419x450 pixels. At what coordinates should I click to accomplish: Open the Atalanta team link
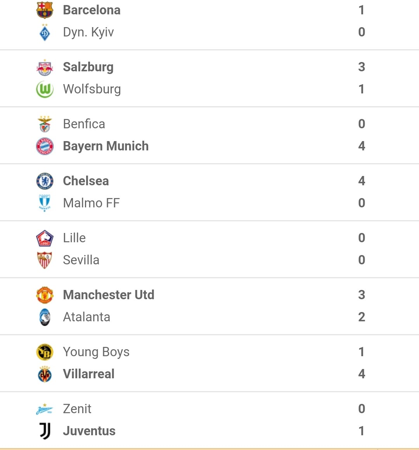point(87,317)
